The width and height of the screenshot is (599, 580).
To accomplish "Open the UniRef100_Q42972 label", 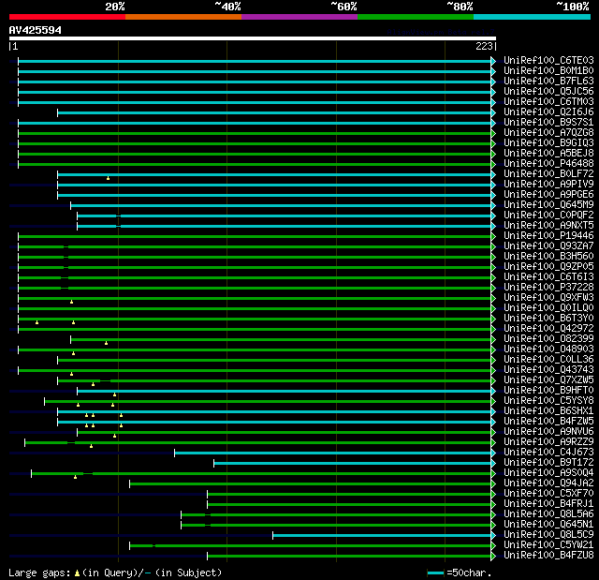I will click(x=548, y=329).
